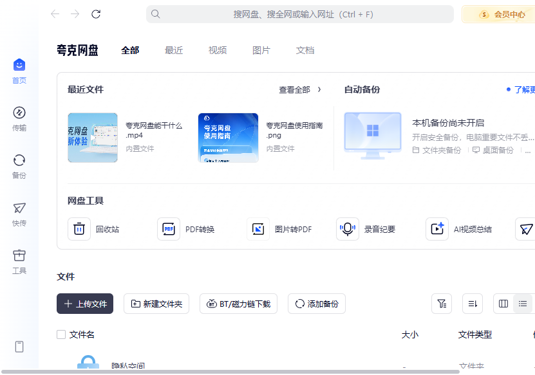The height and width of the screenshot is (375, 535).
Task: Open the 录音纪要 microphone tool
Action: (348, 229)
